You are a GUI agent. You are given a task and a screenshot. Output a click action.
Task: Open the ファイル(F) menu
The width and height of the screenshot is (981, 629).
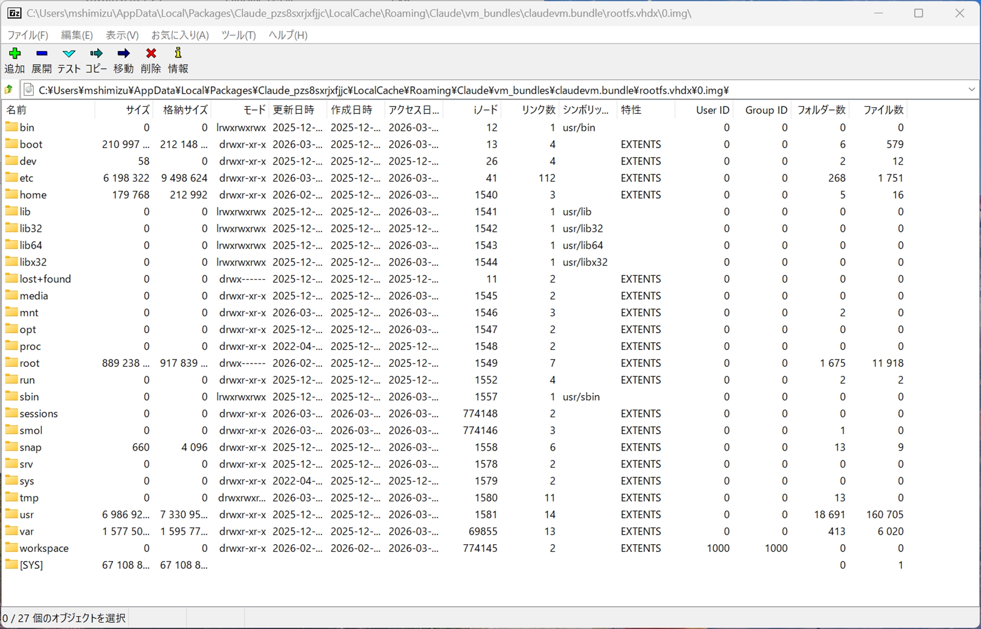[x=28, y=35]
